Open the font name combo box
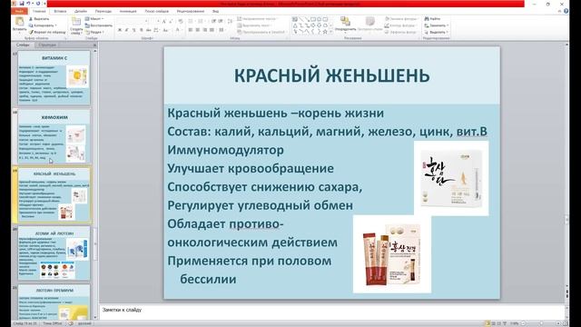 [x=133, y=21]
